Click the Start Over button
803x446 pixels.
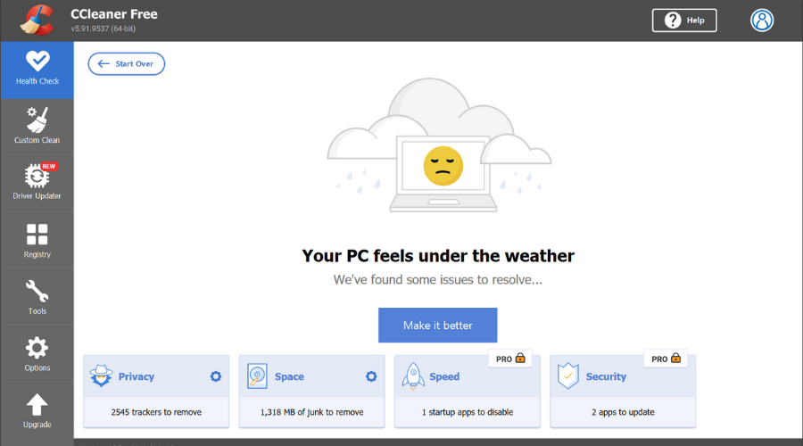pos(127,64)
